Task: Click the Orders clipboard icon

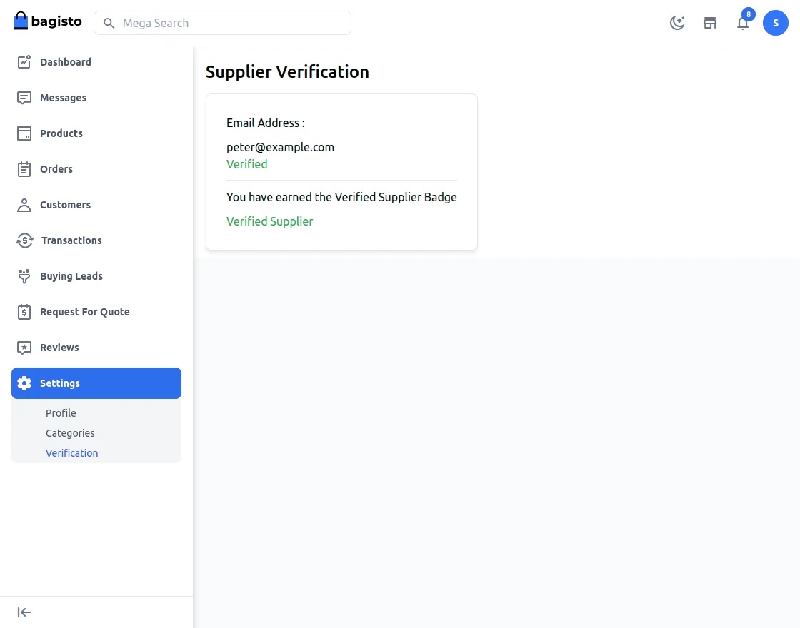Action: click(24, 169)
